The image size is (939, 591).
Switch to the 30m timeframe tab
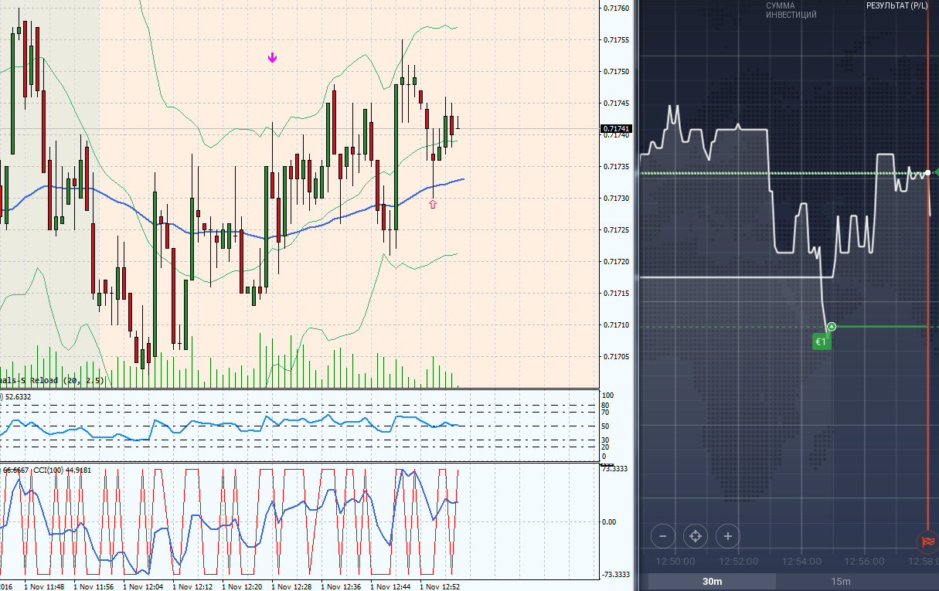pos(712,582)
